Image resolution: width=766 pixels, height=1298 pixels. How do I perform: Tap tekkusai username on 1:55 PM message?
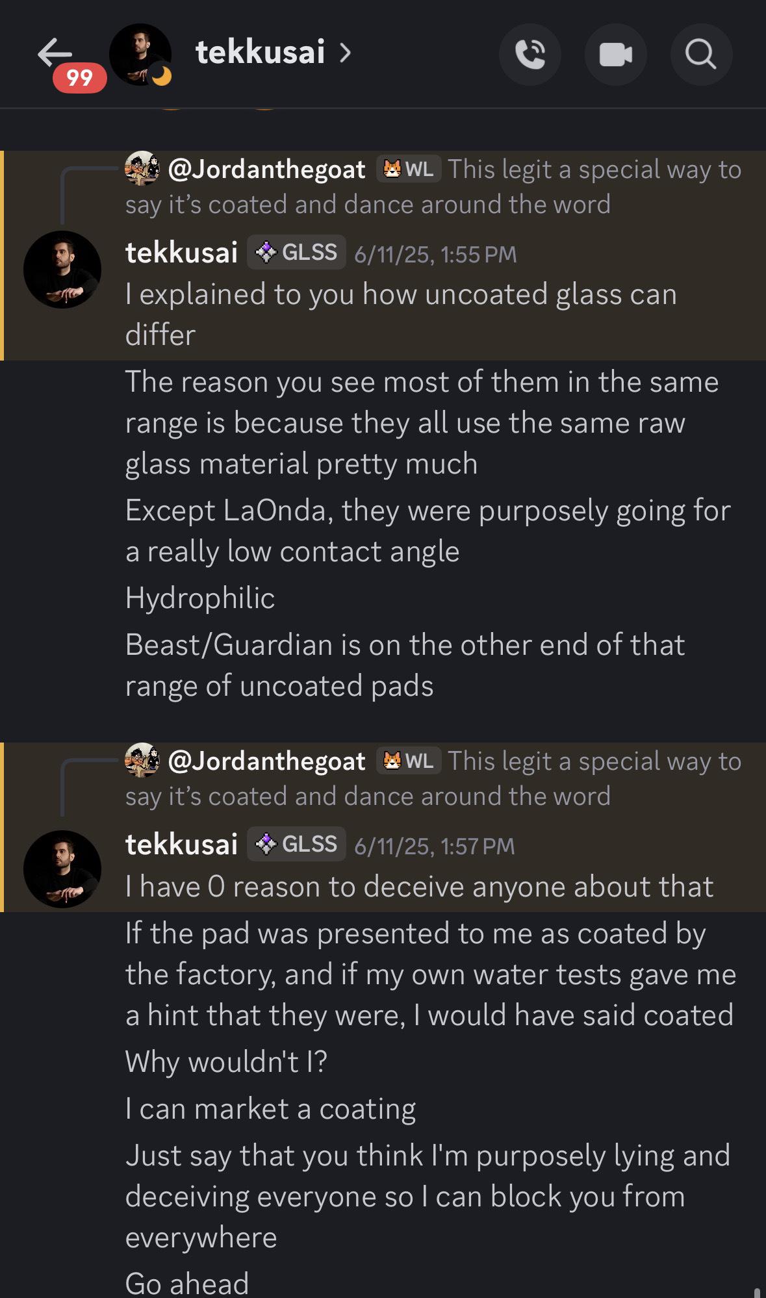182,253
